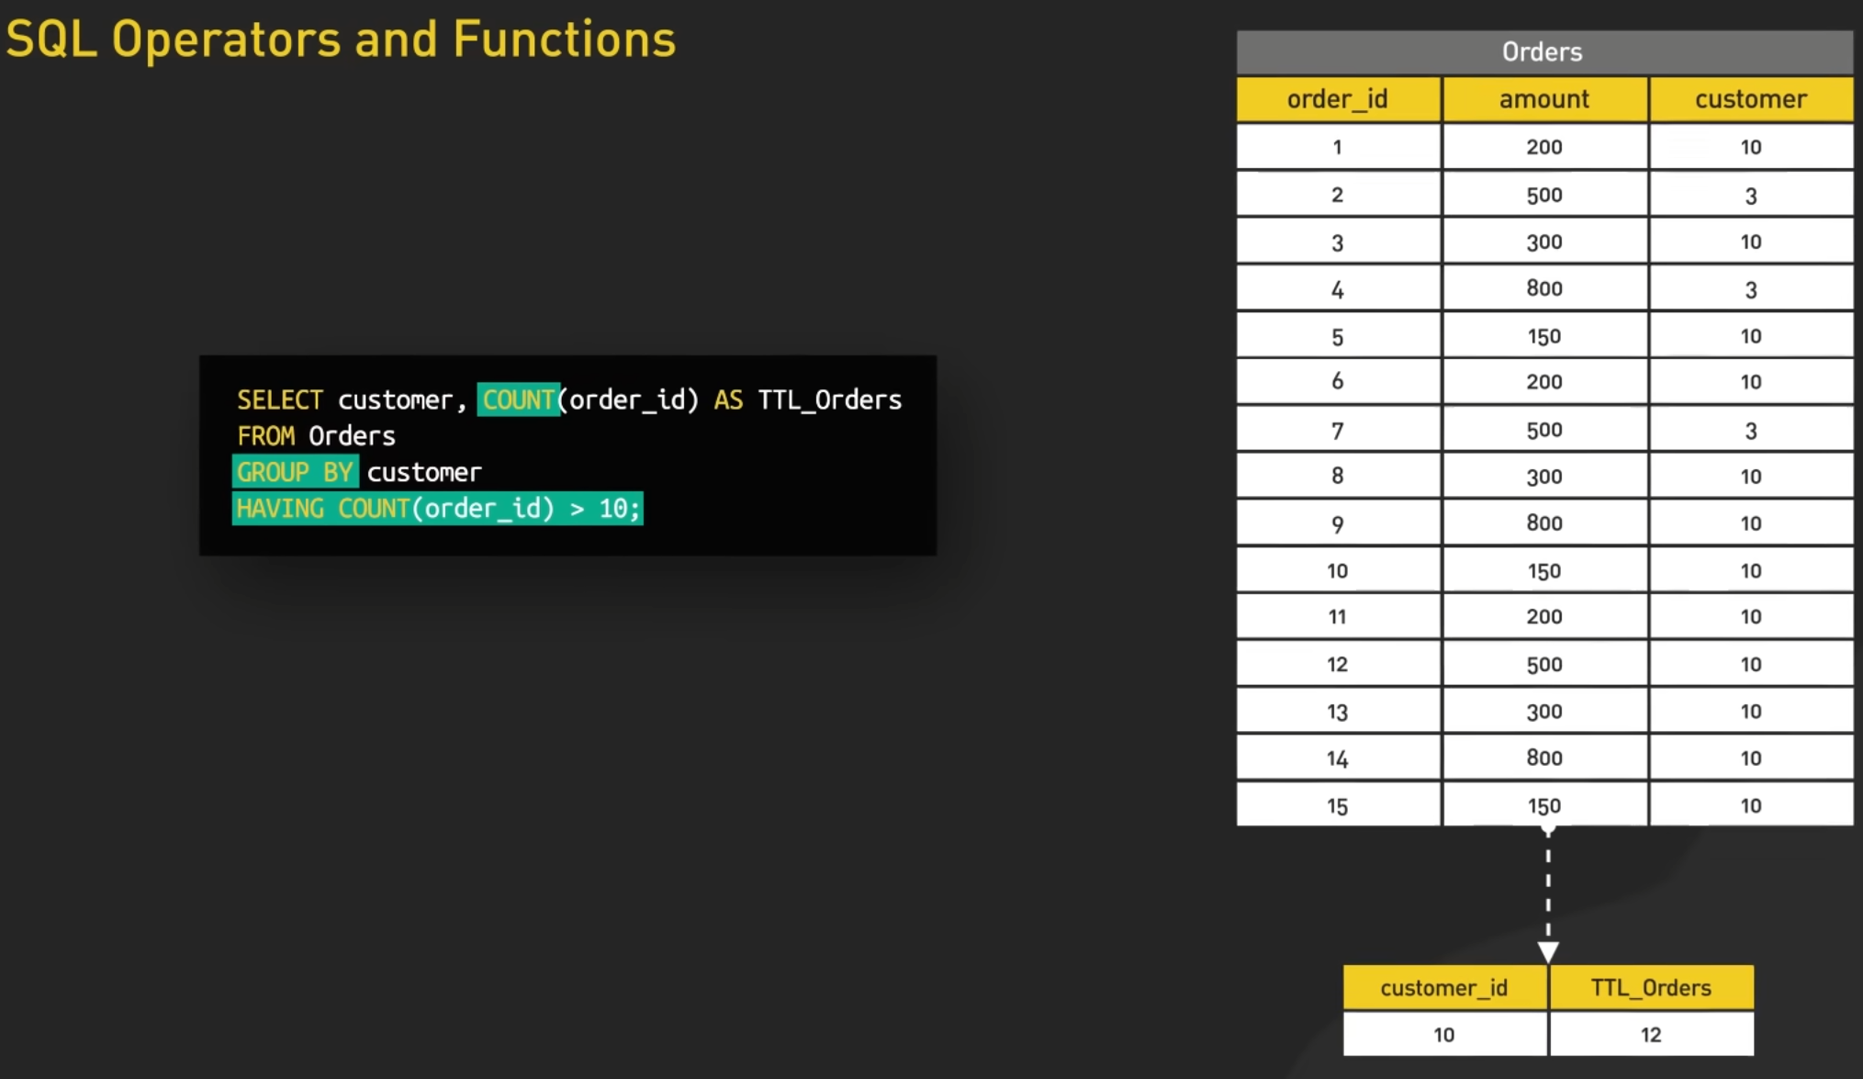Select '(order_id)' argument in the SELECT line
Screen dimensions: 1863x1079
point(629,400)
